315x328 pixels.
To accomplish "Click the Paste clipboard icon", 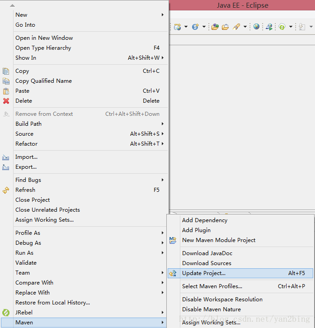I will pyautogui.click(x=6, y=91).
